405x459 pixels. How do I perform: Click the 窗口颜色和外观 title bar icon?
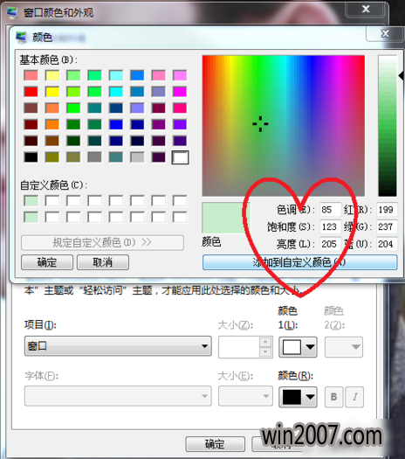pos(12,12)
